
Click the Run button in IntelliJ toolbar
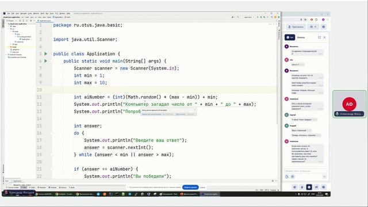click(258, 17)
